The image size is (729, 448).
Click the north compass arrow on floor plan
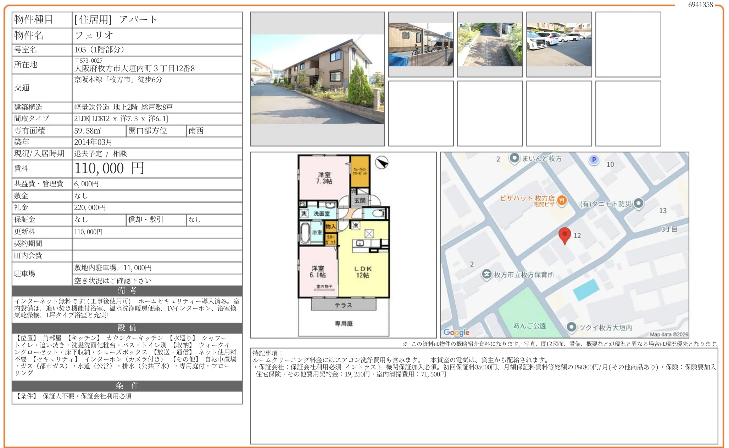pos(382,163)
